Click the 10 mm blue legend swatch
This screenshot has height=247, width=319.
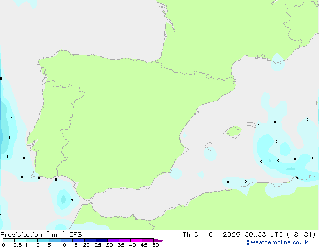click(67, 240)
